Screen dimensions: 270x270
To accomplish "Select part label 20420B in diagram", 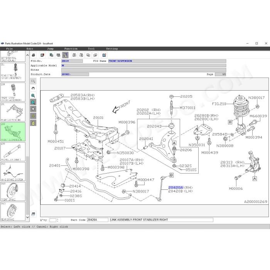I will click(175, 191).
